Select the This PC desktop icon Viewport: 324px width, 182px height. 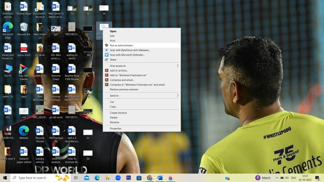(x=8, y=71)
